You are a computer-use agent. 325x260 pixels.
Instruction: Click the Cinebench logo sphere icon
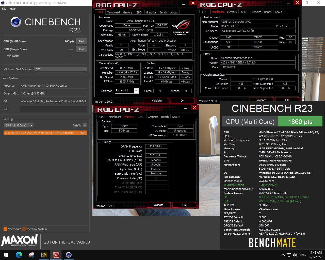[16, 22]
